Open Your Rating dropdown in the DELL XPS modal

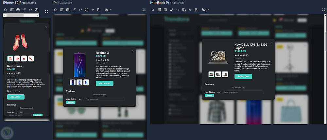[x=219, y=92]
